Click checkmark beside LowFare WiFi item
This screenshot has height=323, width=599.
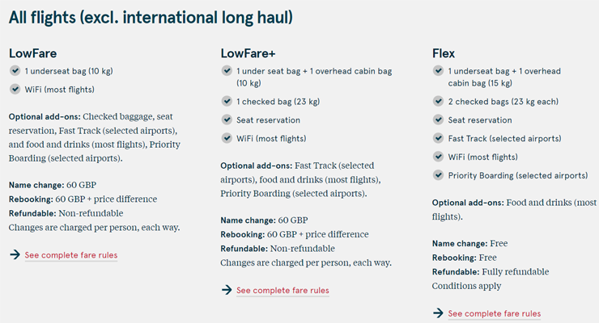pyautogui.click(x=15, y=89)
